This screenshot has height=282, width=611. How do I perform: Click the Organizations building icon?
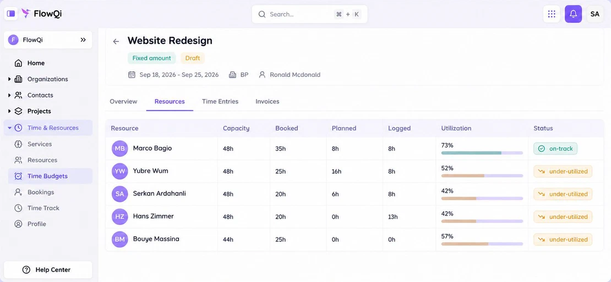click(x=18, y=79)
